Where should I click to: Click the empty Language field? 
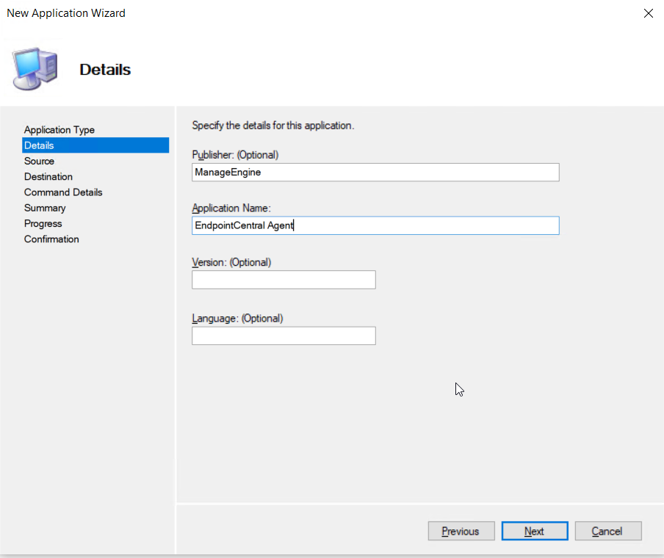[284, 336]
